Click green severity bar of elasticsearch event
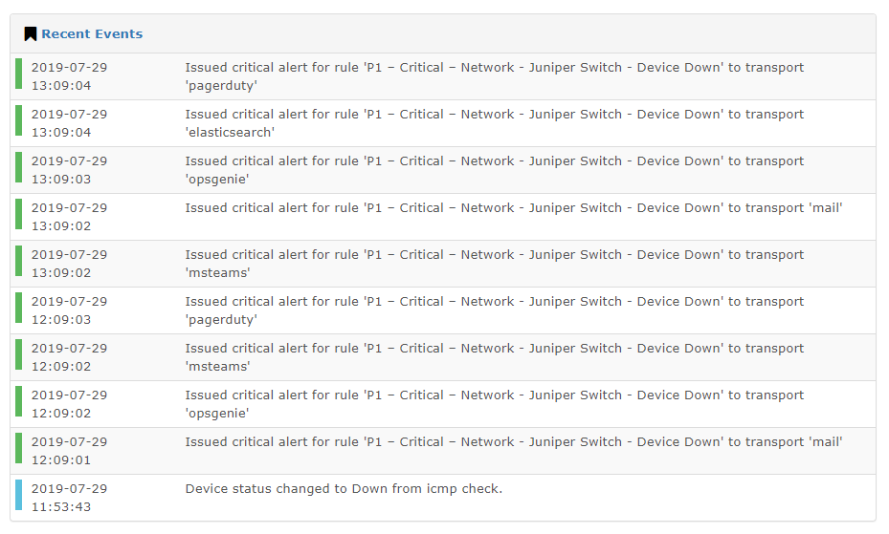 click(19, 120)
